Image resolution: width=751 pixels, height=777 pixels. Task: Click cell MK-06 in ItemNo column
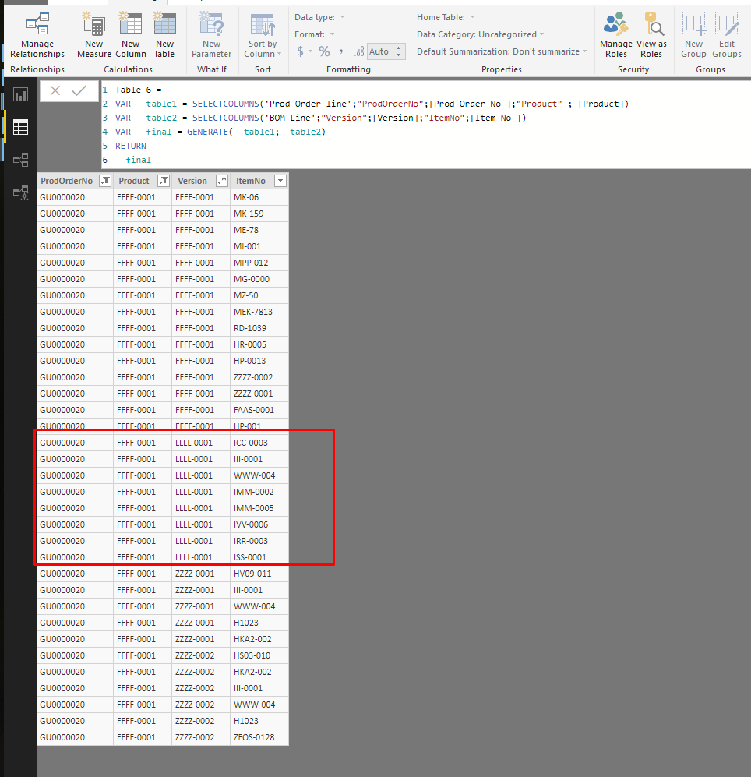point(259,197)
